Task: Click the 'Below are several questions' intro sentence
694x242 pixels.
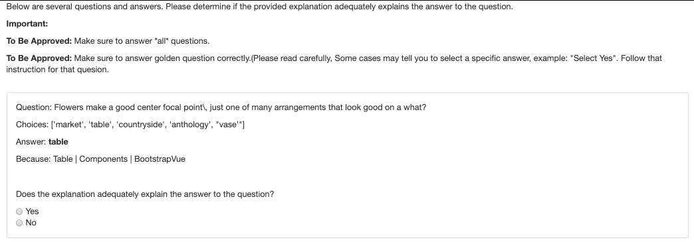Action: pyautogui.click(x=259, y=7)
